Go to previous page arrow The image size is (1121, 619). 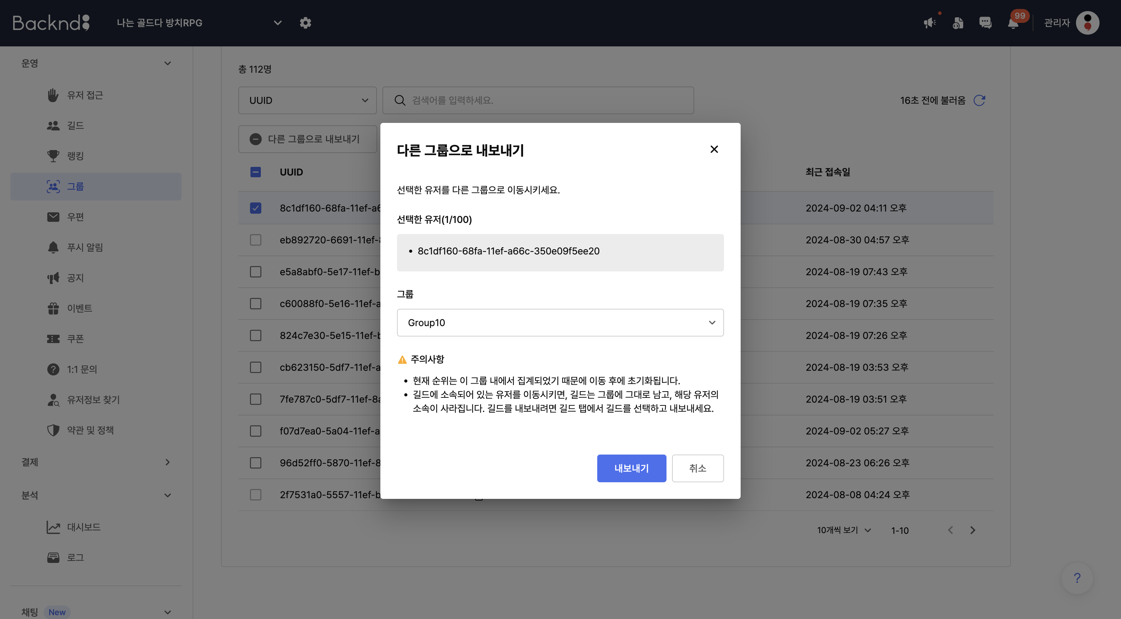coord(951,530)
